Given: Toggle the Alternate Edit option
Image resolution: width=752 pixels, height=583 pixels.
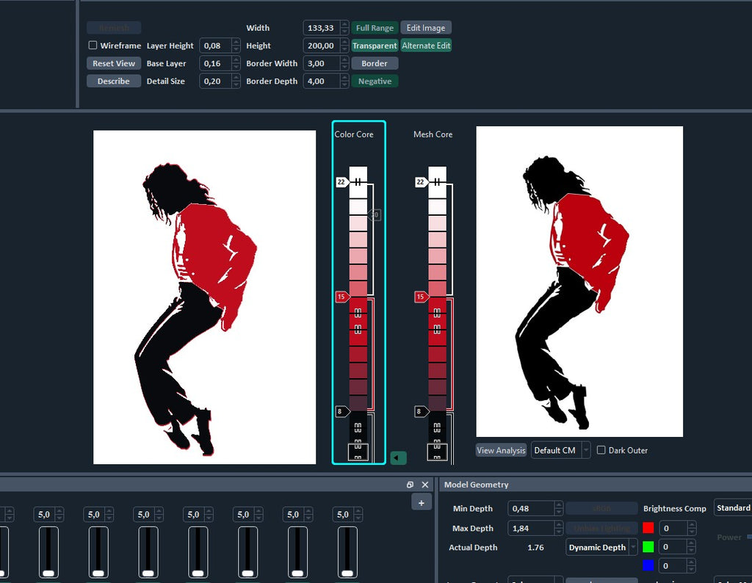Looking at the screenshot, I should (x=426, y=46).
